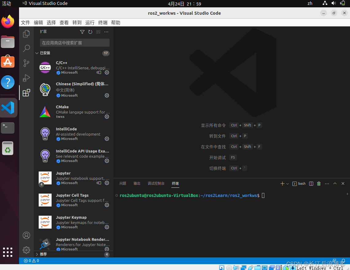Open settings gear for the CMake extension
350x270 pixels.
(107, 117)
